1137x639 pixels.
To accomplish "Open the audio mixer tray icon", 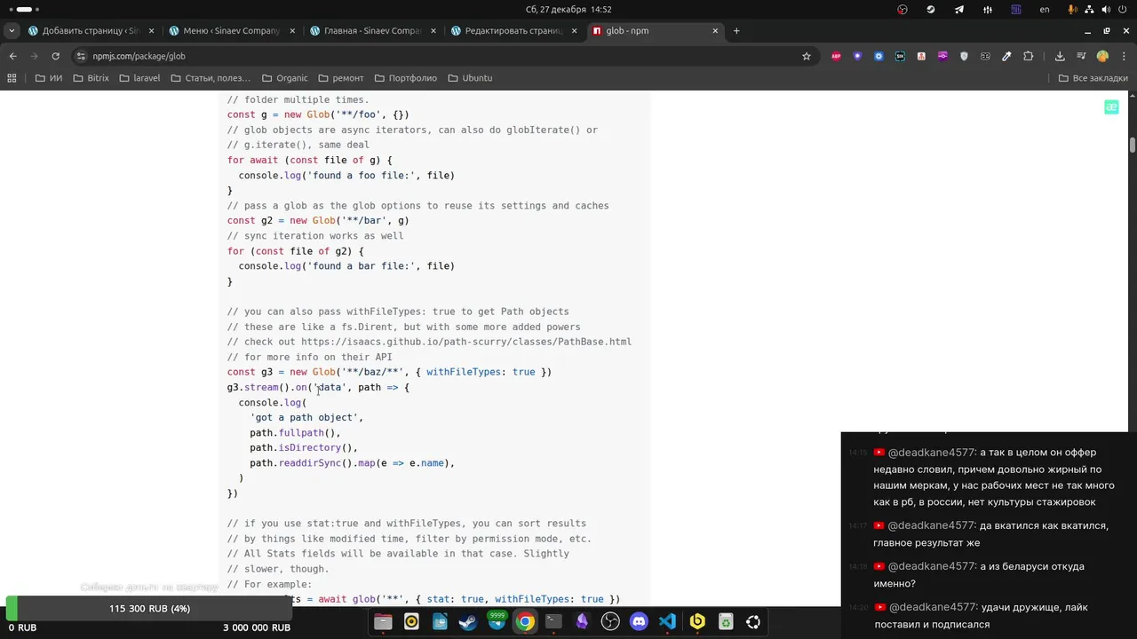I will coord(988,10).
